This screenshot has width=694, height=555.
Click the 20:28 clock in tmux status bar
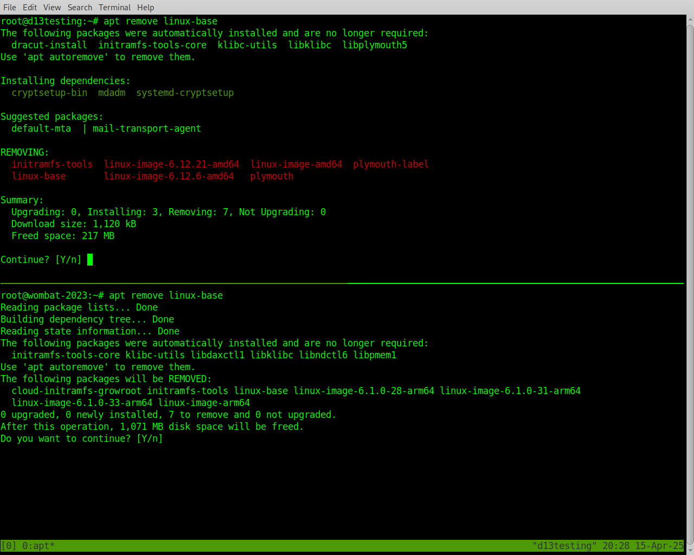(615, 546)
